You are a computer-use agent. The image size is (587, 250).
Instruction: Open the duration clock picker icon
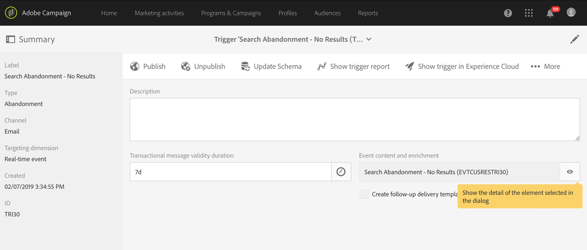click(x=341, y=171)
